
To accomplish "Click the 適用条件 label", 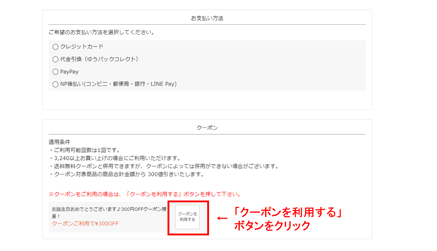I will [x=59, y=142].
